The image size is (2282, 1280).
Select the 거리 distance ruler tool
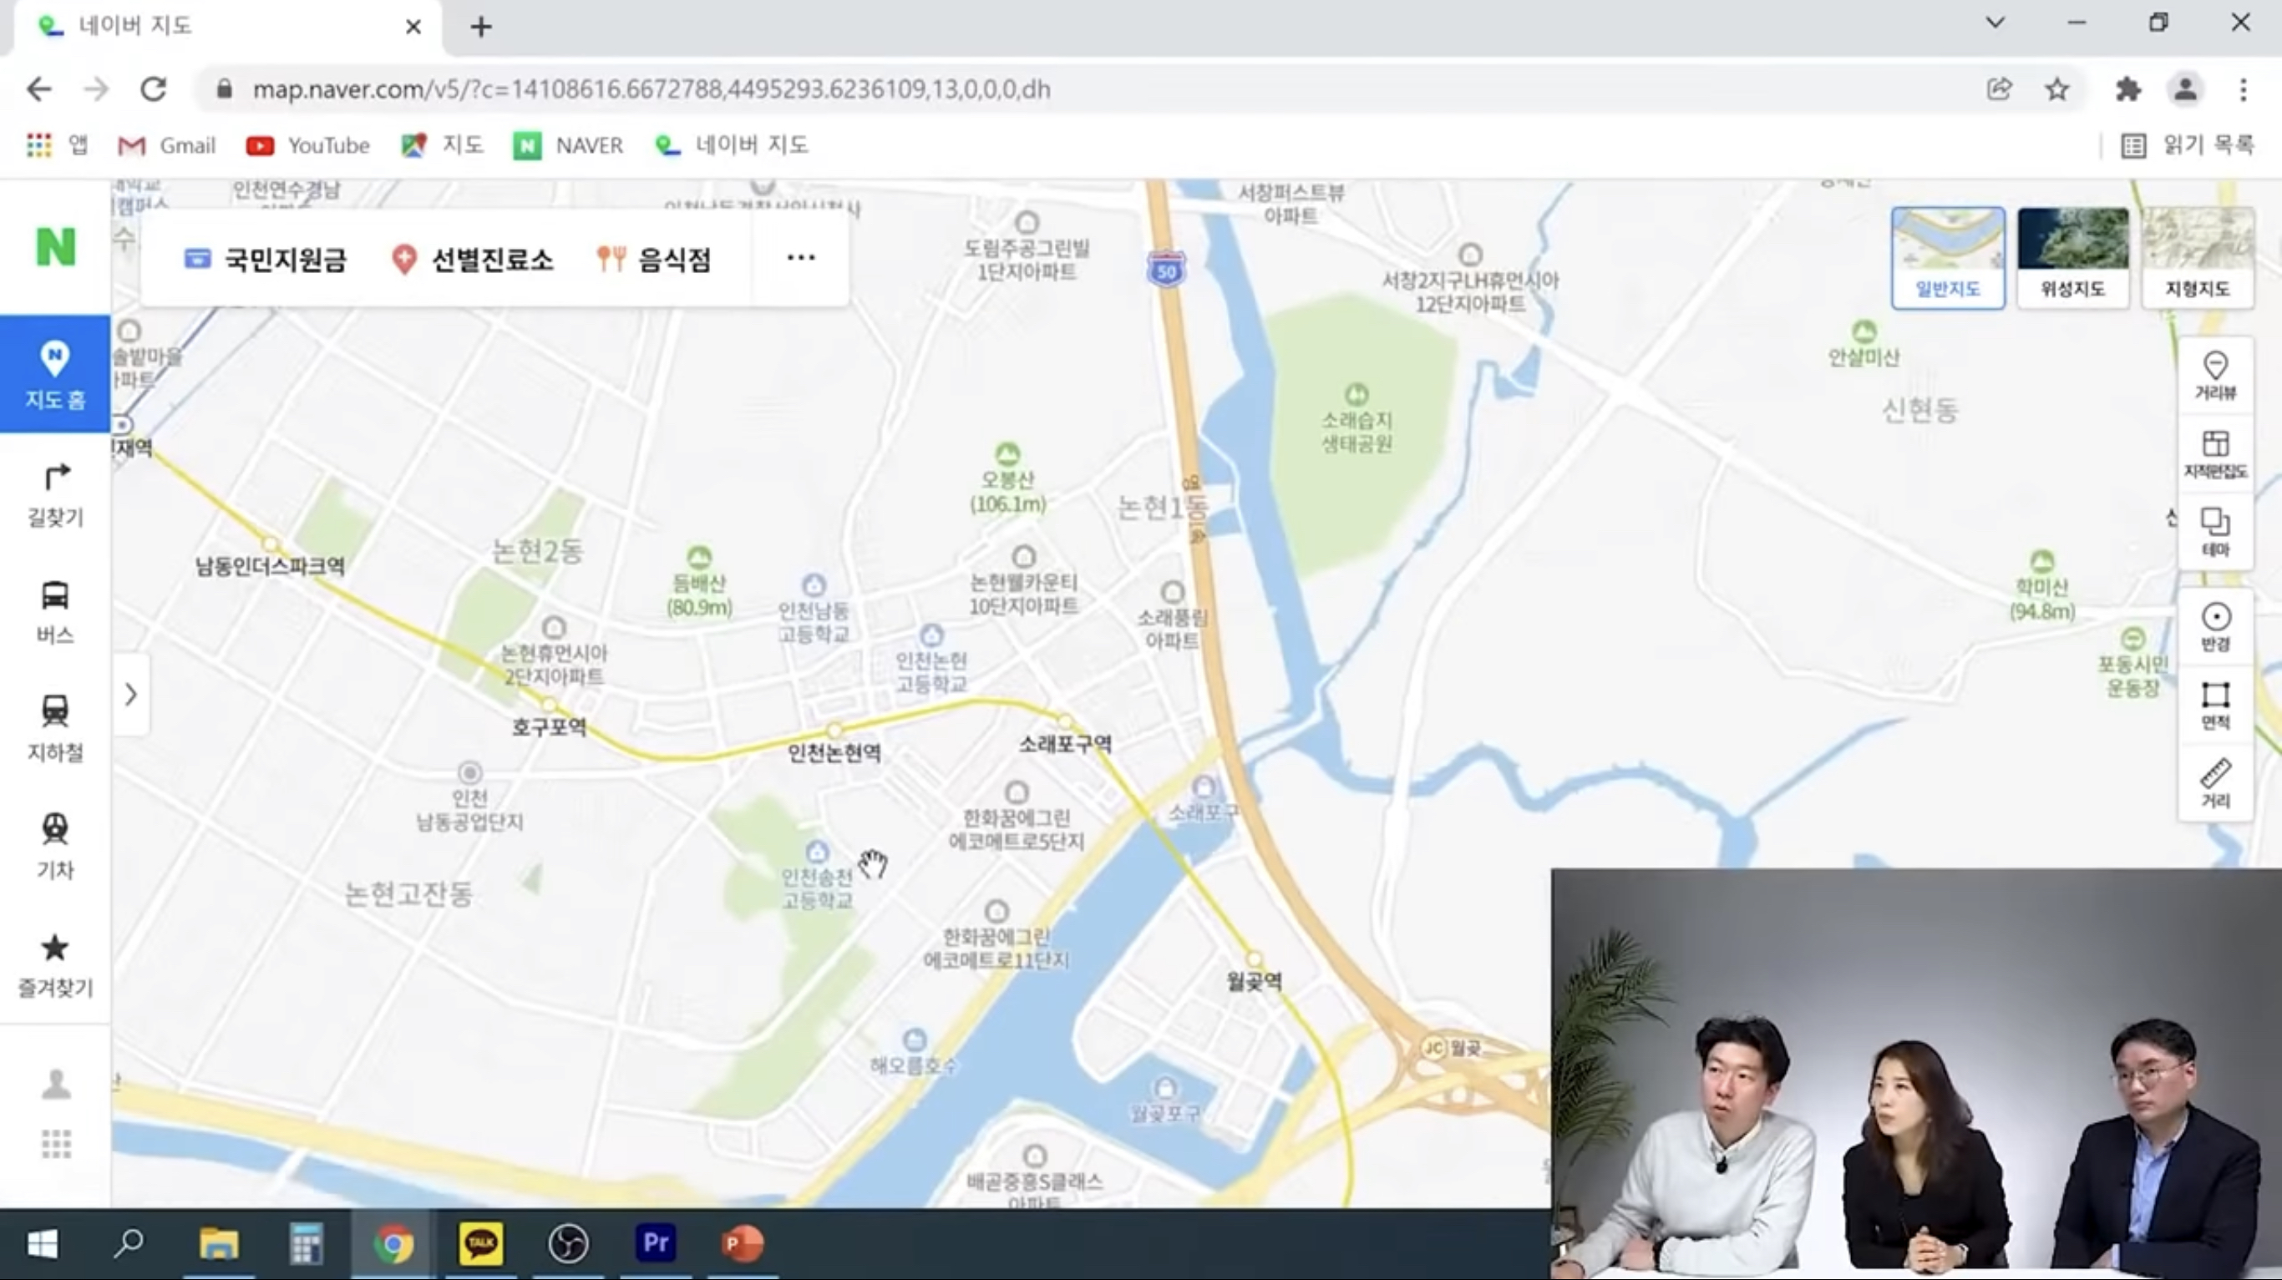click(2215, 782)
